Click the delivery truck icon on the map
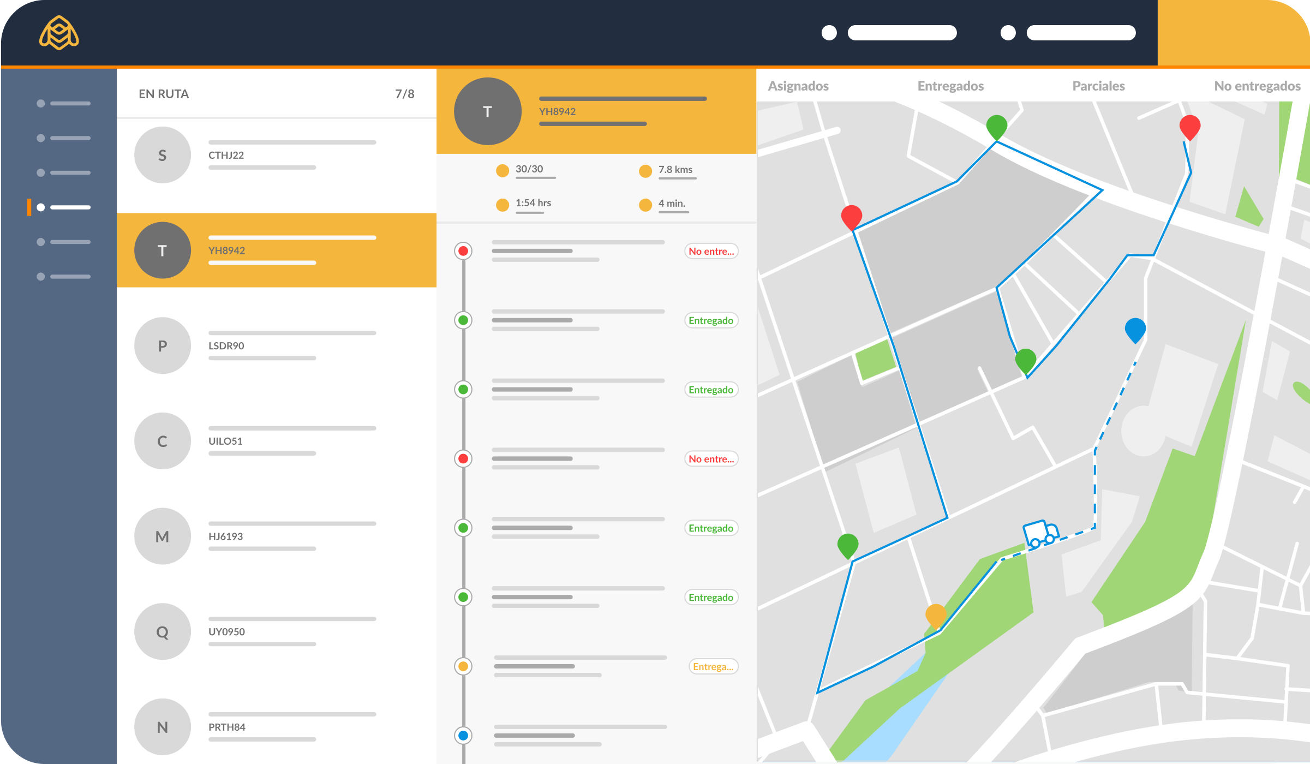 1040,534
